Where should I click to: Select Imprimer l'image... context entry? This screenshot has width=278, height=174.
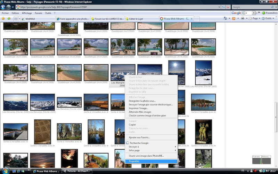point(151,108)
